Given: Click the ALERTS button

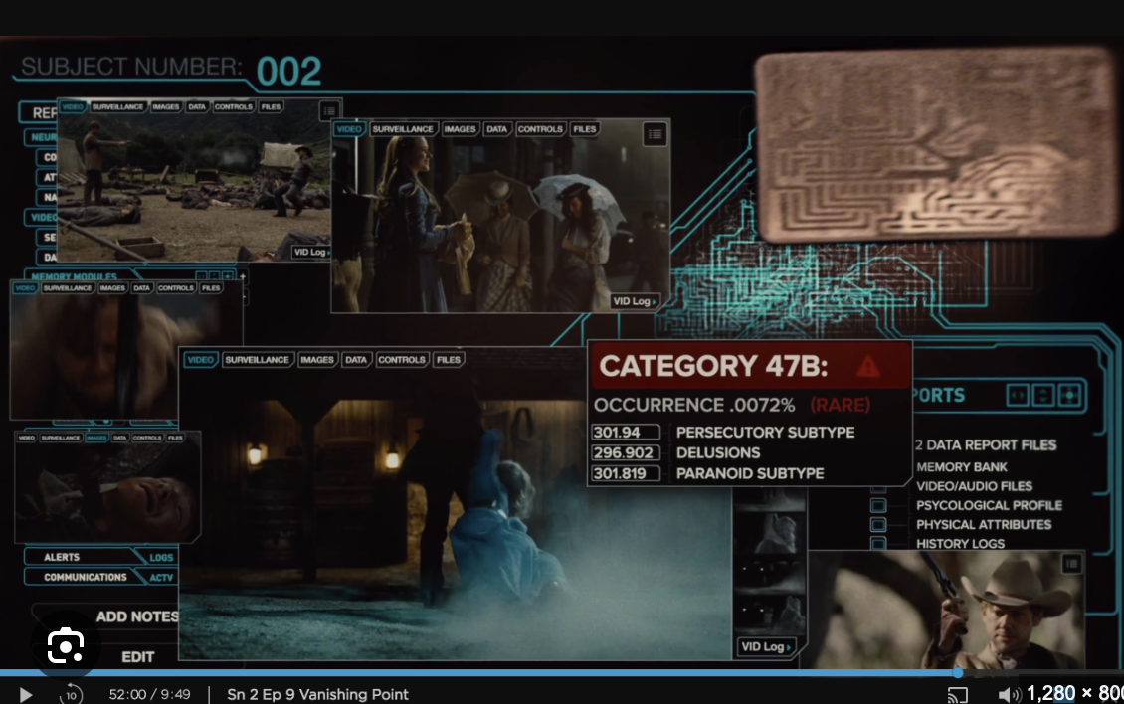Looking at the screenshot, I should 79,557.
